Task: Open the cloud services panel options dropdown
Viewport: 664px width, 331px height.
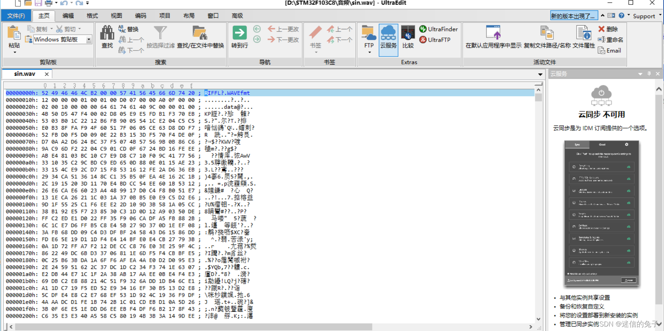Action: (x=640, y=74)
